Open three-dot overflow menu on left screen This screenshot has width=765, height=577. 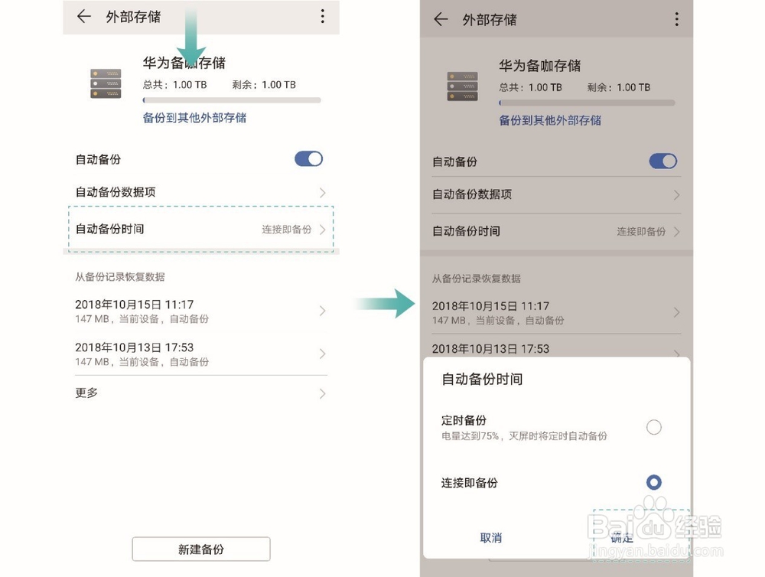tap(323, 16)
